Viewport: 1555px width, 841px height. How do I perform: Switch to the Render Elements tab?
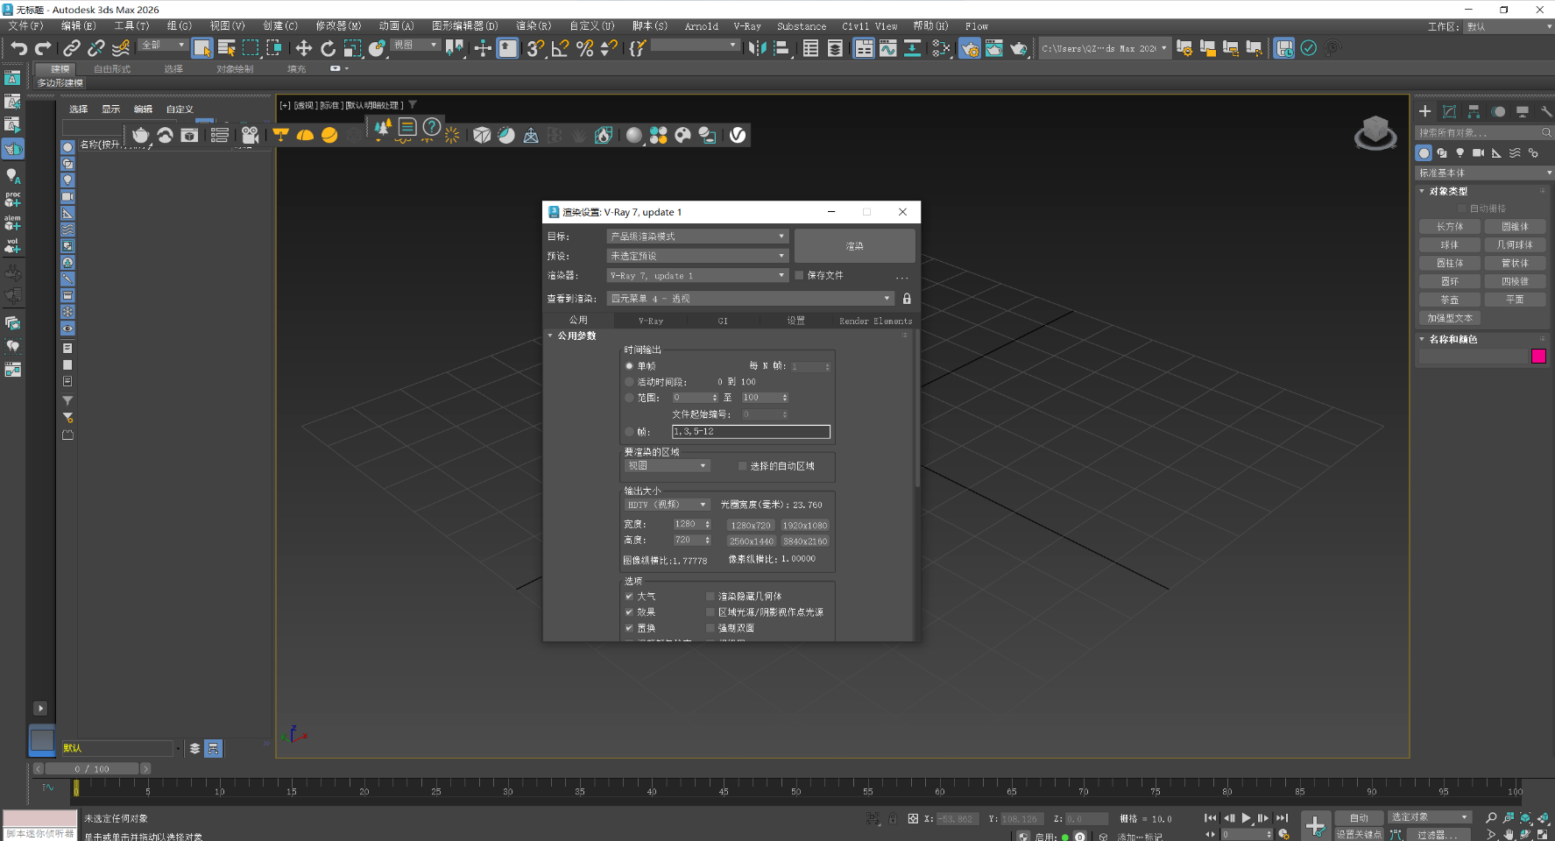click(875, 321)
